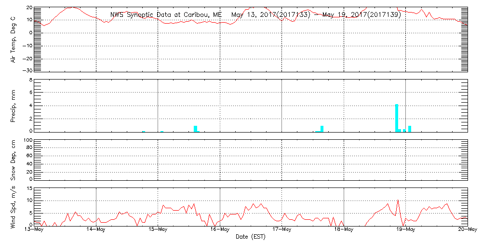Click the 'Wind Spd, m/s' axis label
This screenshot has height=241, width=482.
pos(13,206)
